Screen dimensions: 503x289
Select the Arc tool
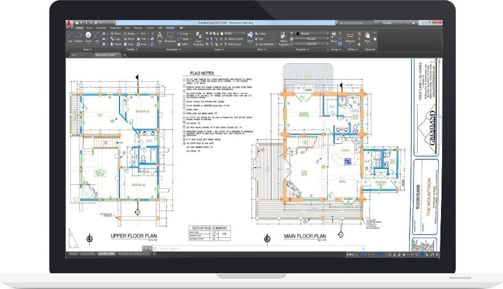pos(97,37)
